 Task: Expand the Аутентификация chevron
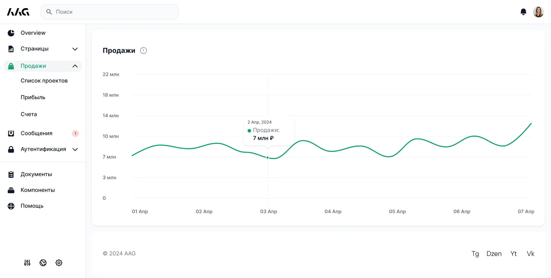click(x=75, y=149)
